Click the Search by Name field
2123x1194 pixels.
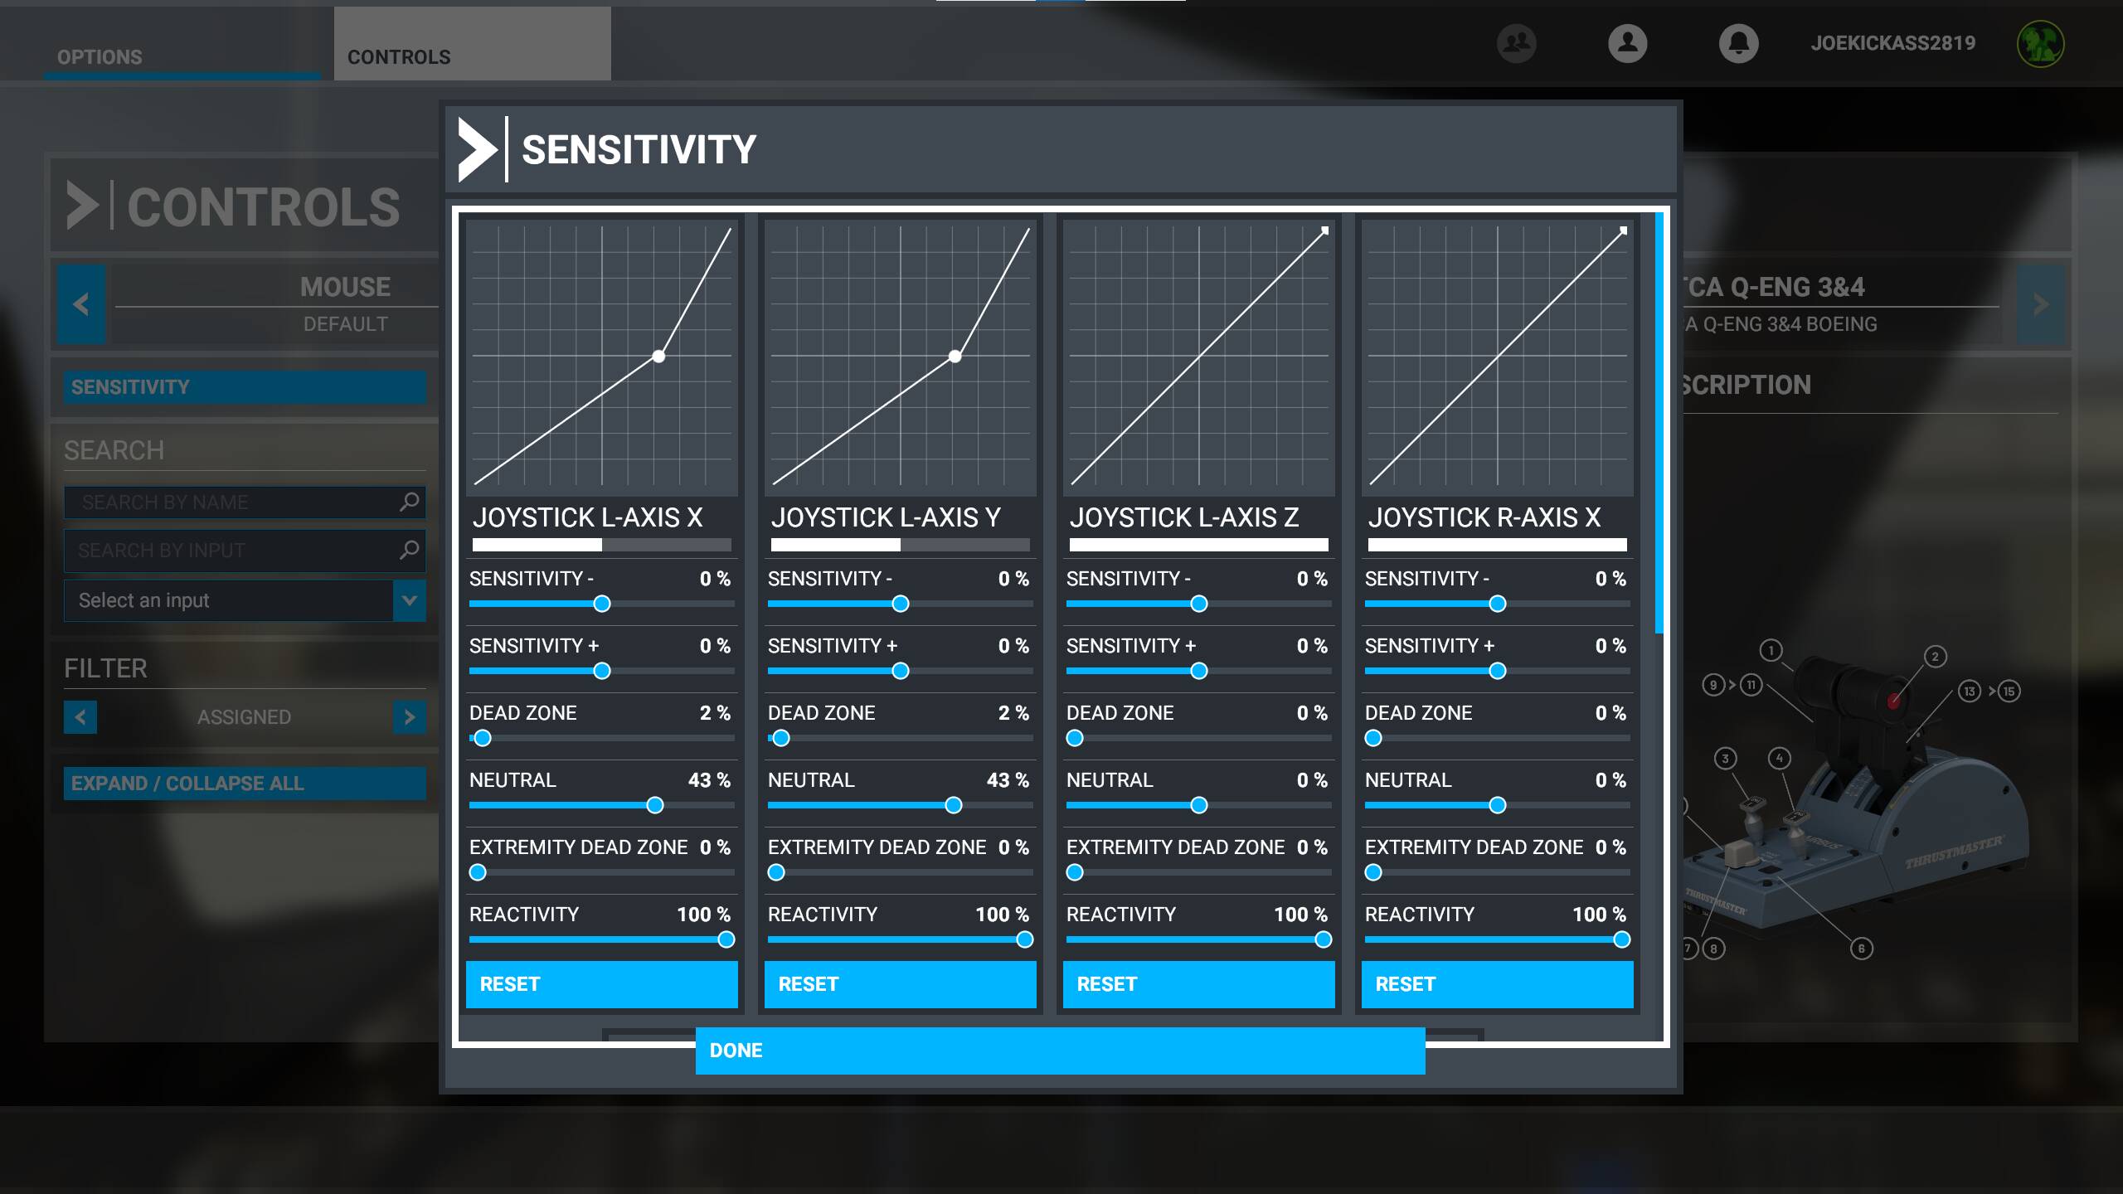coord(232,502)
